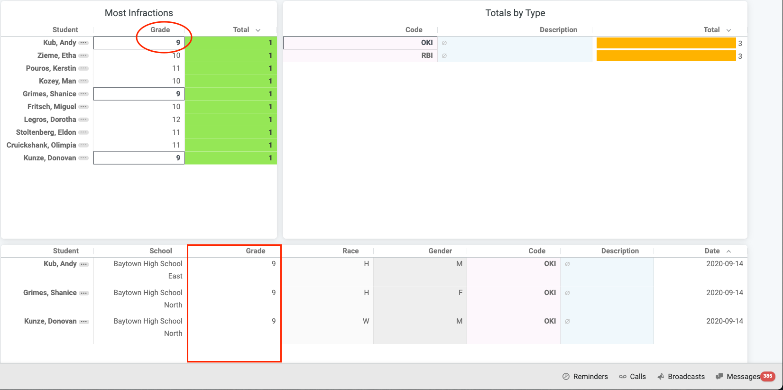Screen dimensions: 783x390
Task: Open the ellipsis menu beside Zieme, Etha
Action: [x=83, y=56]
